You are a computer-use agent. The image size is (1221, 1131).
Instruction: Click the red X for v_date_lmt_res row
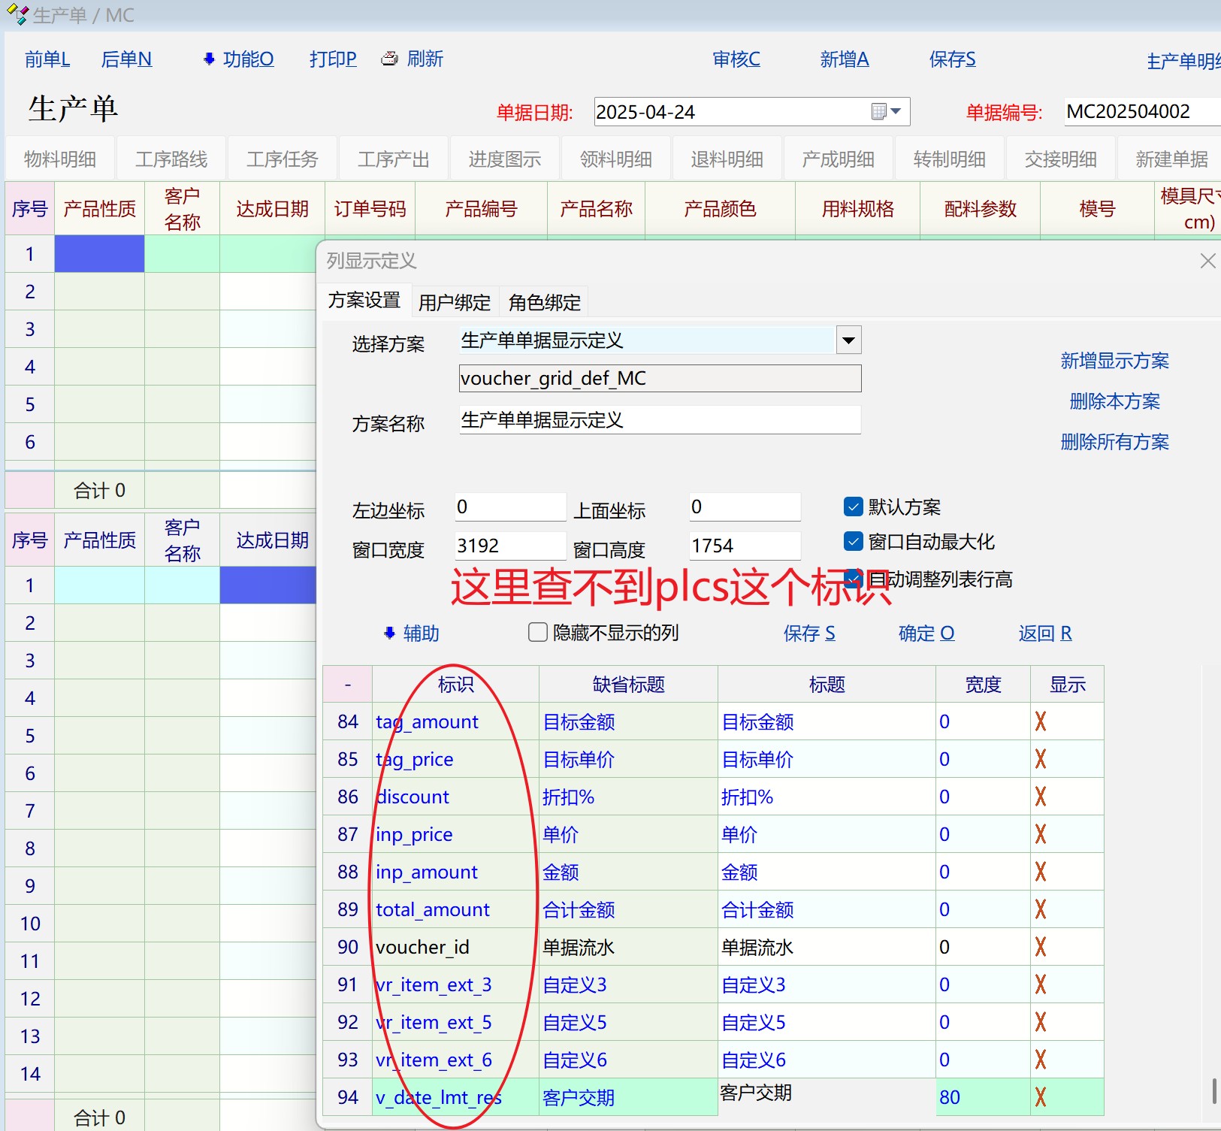click(x=1041, y=1098)
